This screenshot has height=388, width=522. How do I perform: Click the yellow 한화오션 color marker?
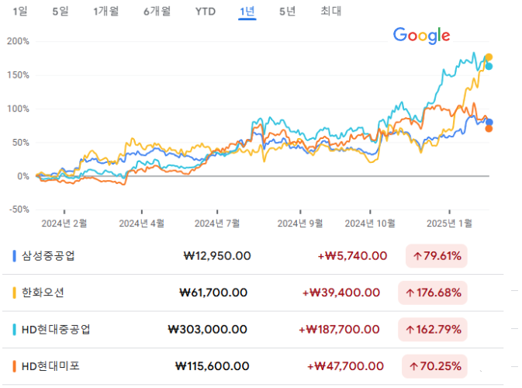tap(15, 293)
